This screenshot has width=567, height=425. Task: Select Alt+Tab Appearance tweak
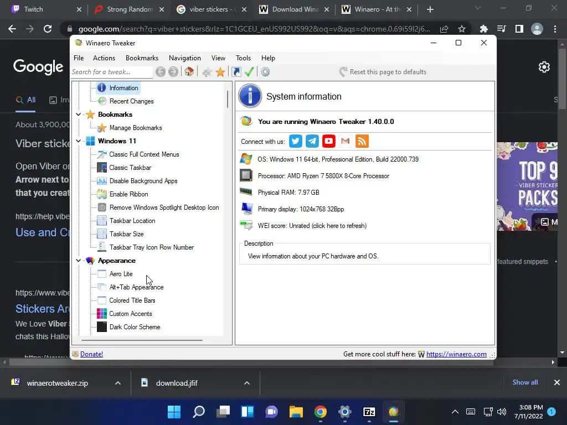point(136,287)
